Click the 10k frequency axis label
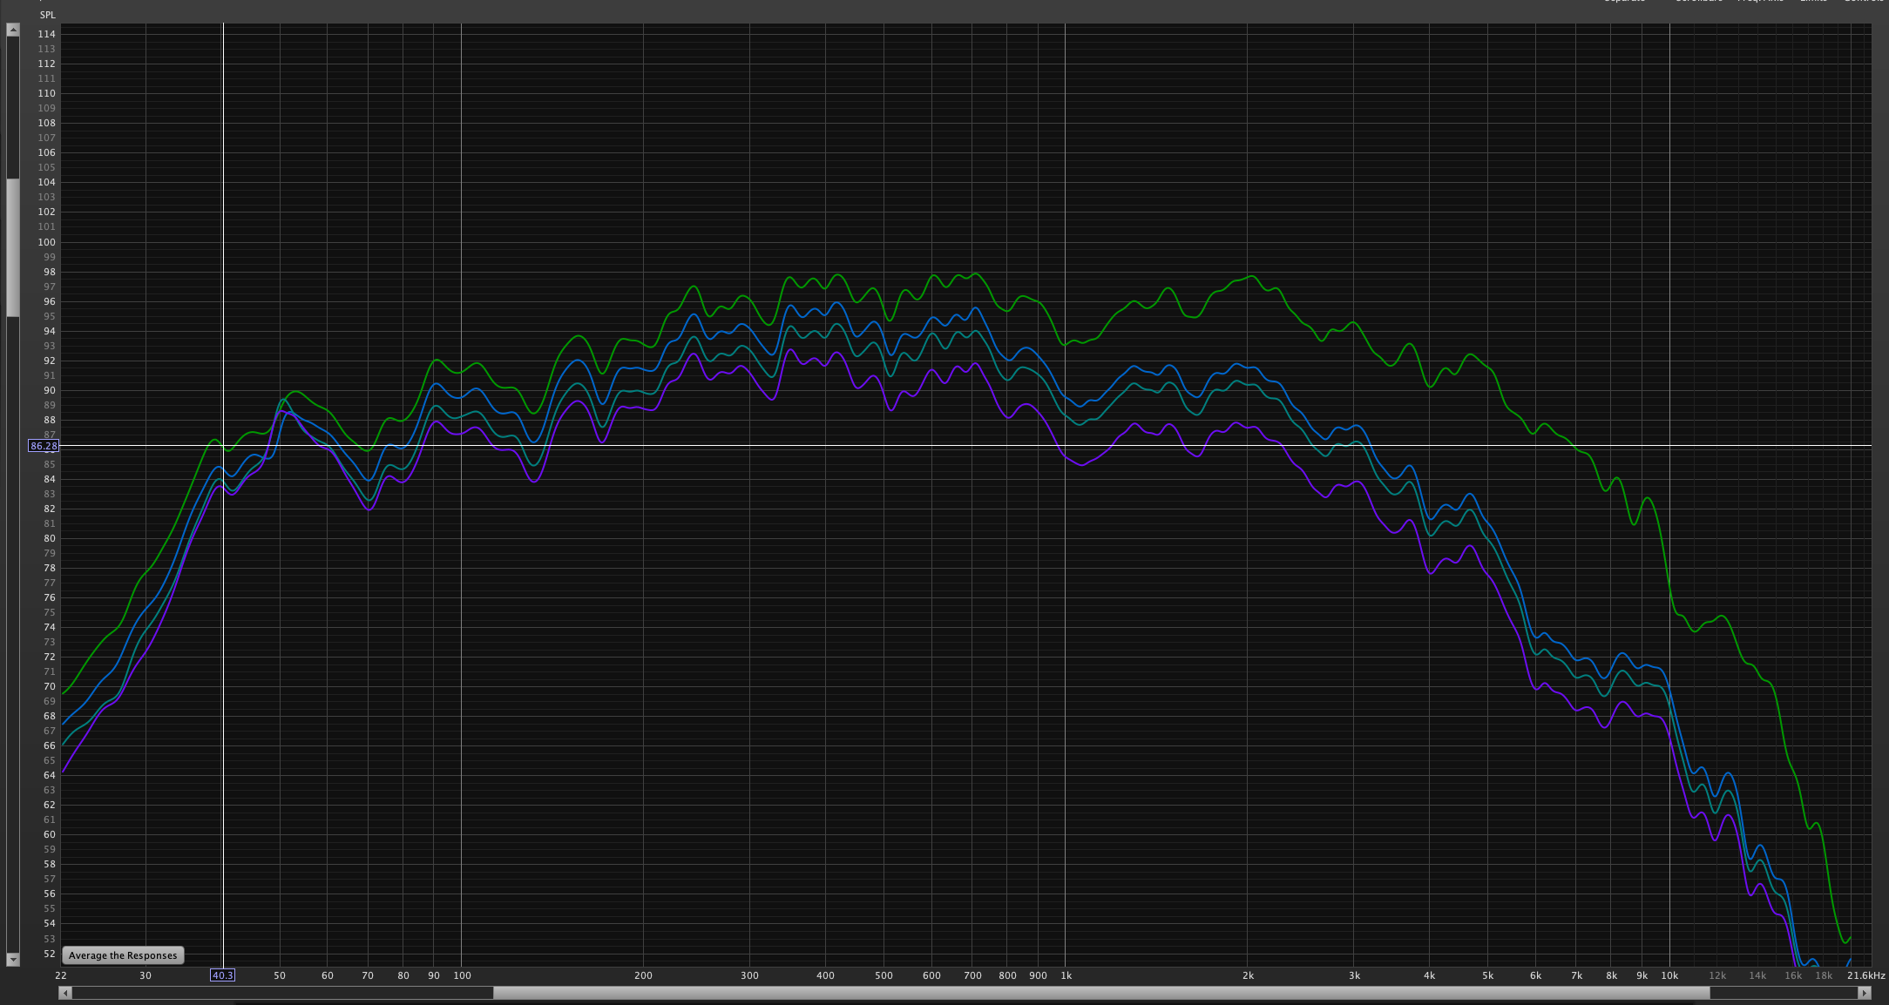The width and height of the screenshot is (1889, 1005). click(x=1669, y=975)
